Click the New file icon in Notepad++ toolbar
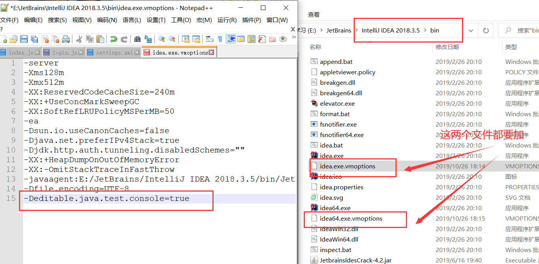 click(3, 39)
